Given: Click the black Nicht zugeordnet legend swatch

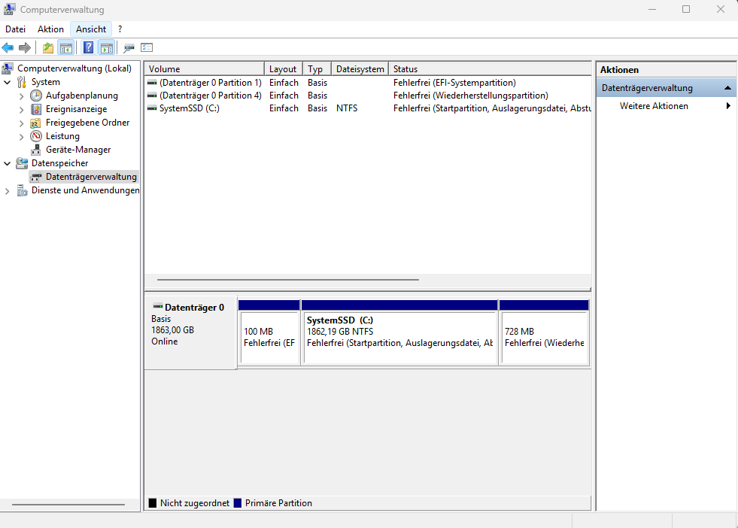Looking at the screenshot, I should tap(153, 503).
